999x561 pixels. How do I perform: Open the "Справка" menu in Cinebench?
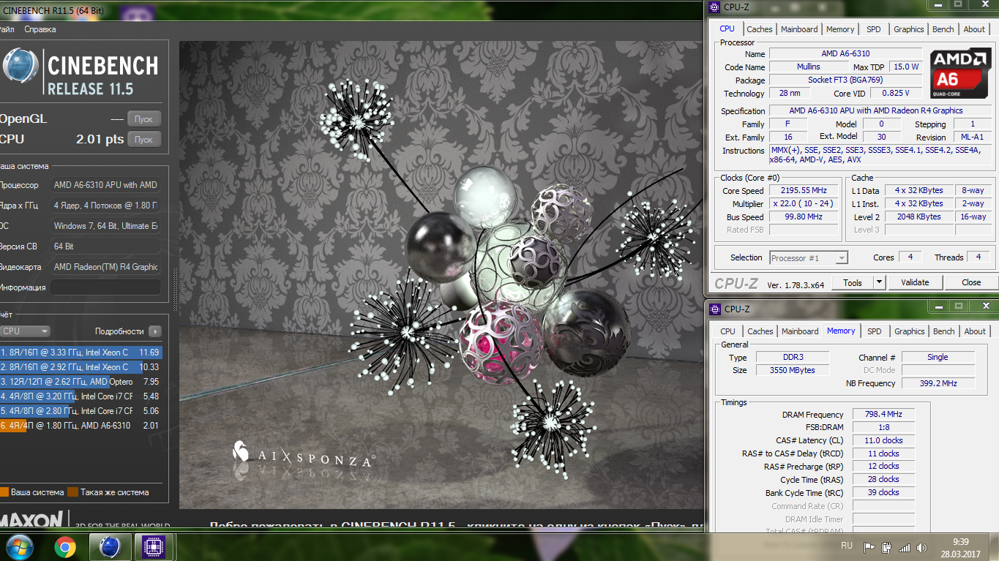tap(40, 29)
